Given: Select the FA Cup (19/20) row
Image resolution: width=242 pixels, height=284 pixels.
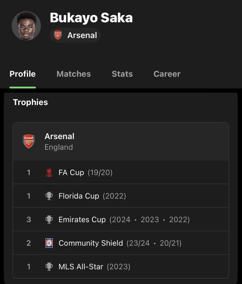Looking at the screenshot, I should pyautogui.click(x=121, y=172).
